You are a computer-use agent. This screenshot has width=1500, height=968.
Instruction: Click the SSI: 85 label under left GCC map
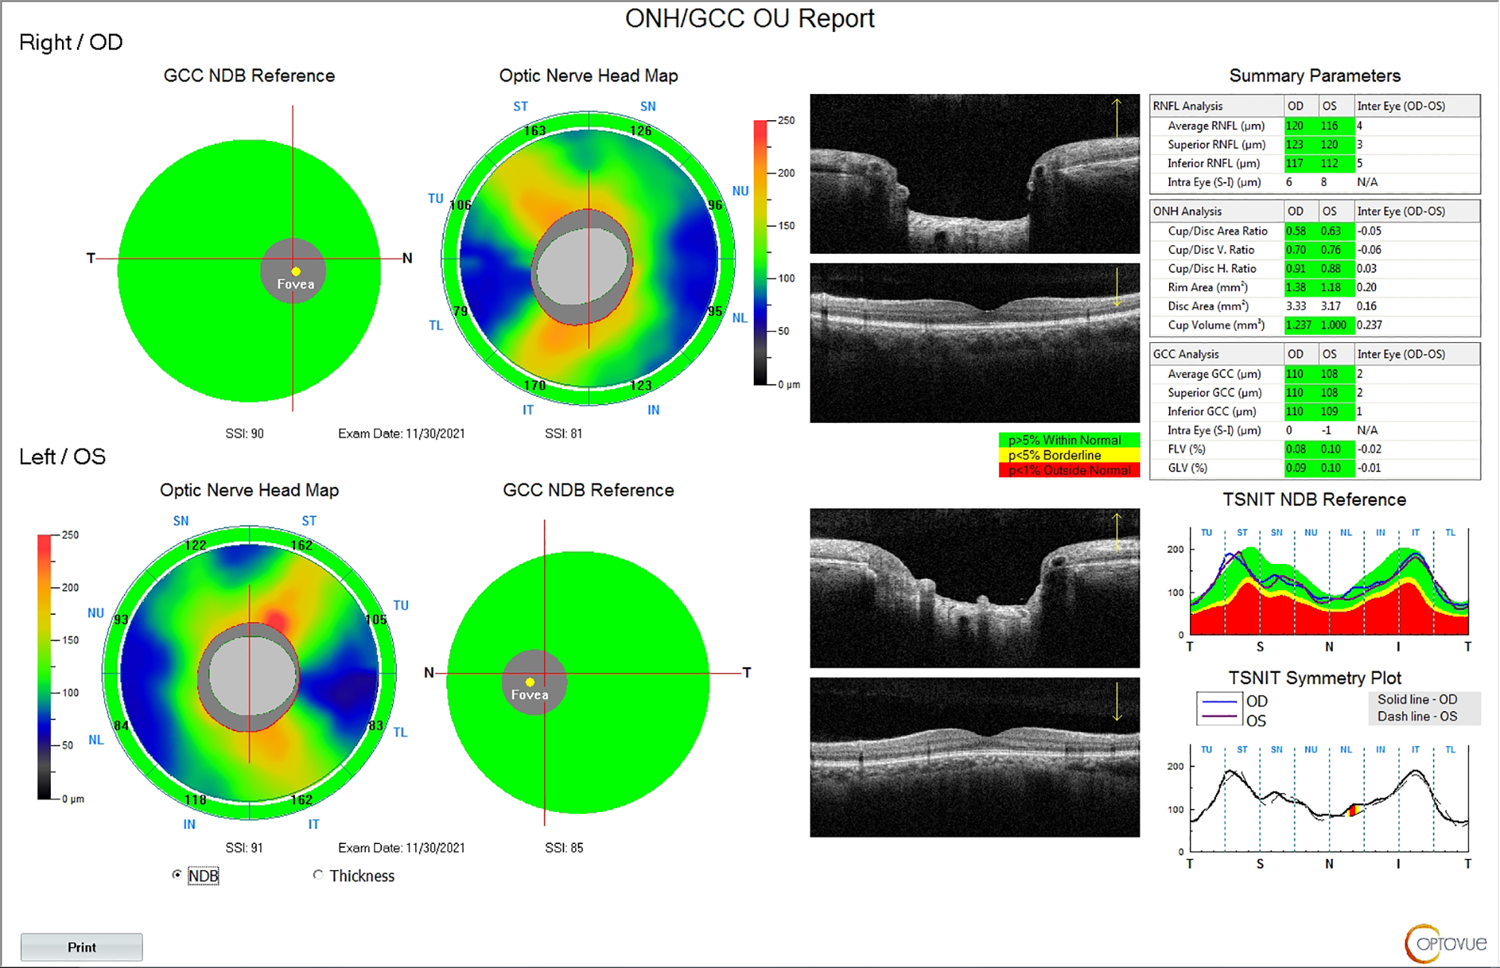tap(564, 848)
